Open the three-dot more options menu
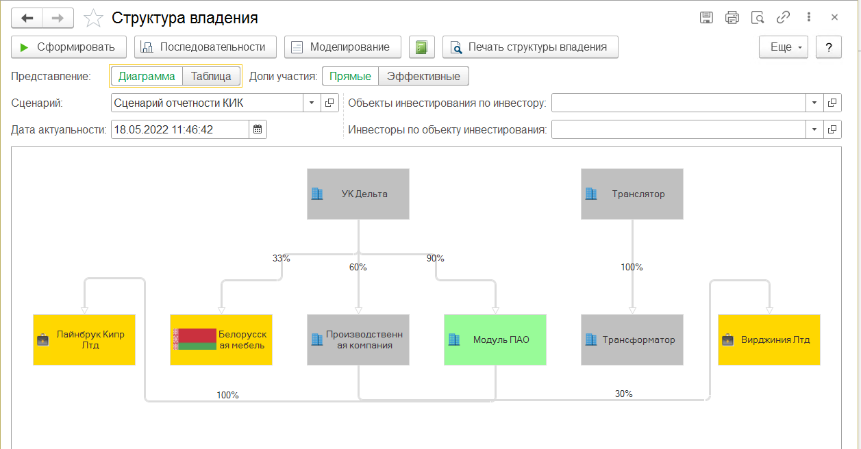The image size is (861, 449). (809, 18)
